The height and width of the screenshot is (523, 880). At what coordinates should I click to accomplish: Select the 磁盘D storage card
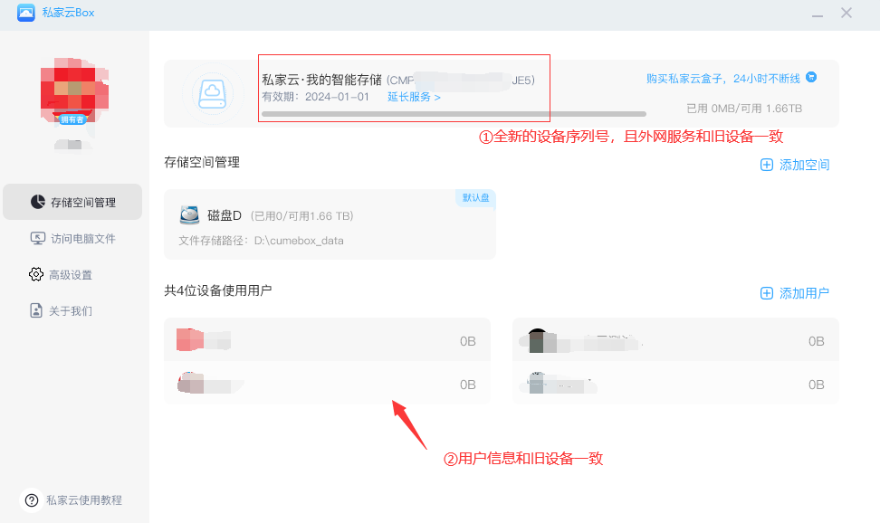pos(330,224)
